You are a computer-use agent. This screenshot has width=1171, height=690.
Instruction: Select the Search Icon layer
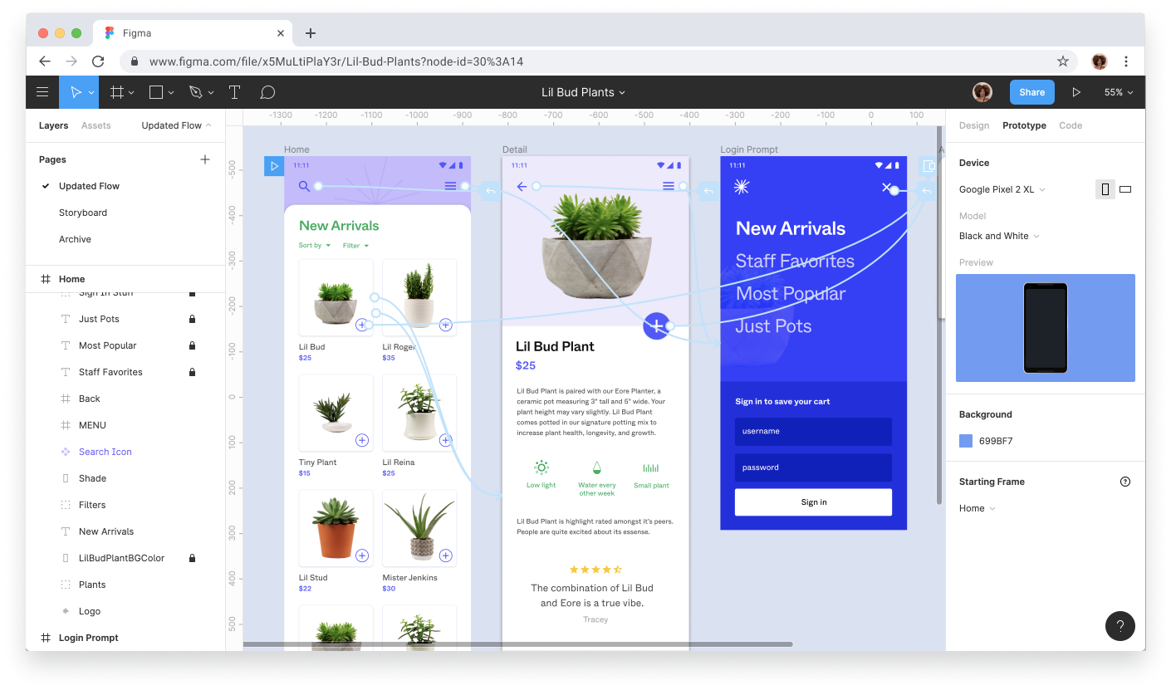105,452
